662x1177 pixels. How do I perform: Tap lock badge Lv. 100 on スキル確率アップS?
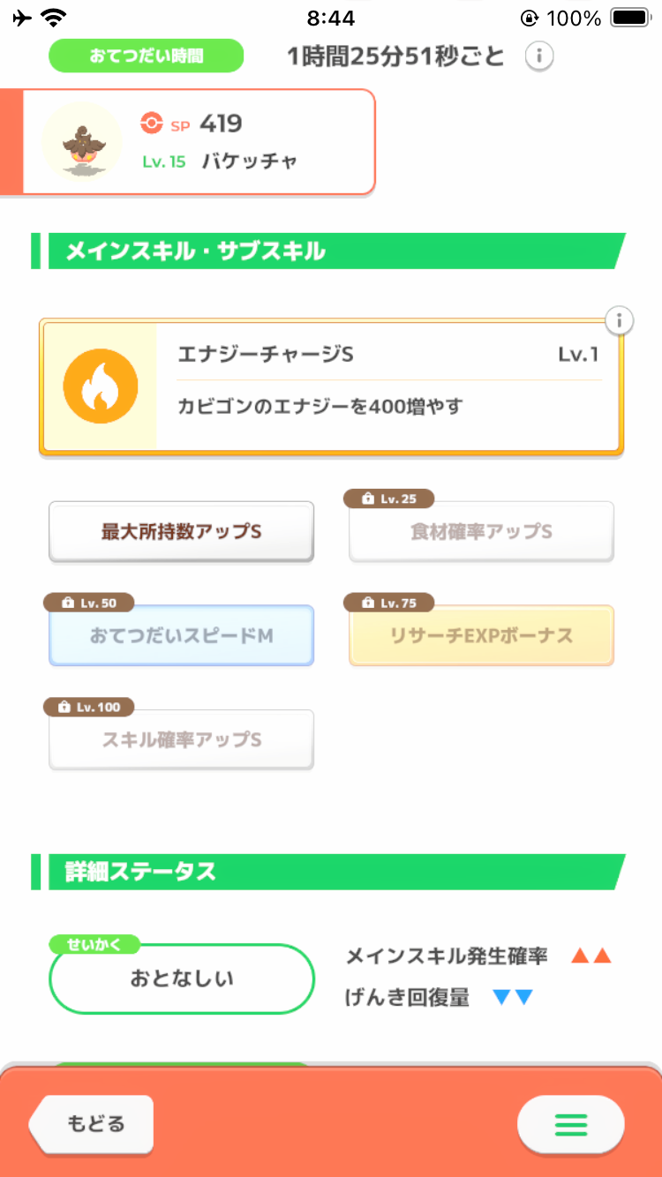tap(88, 707)
